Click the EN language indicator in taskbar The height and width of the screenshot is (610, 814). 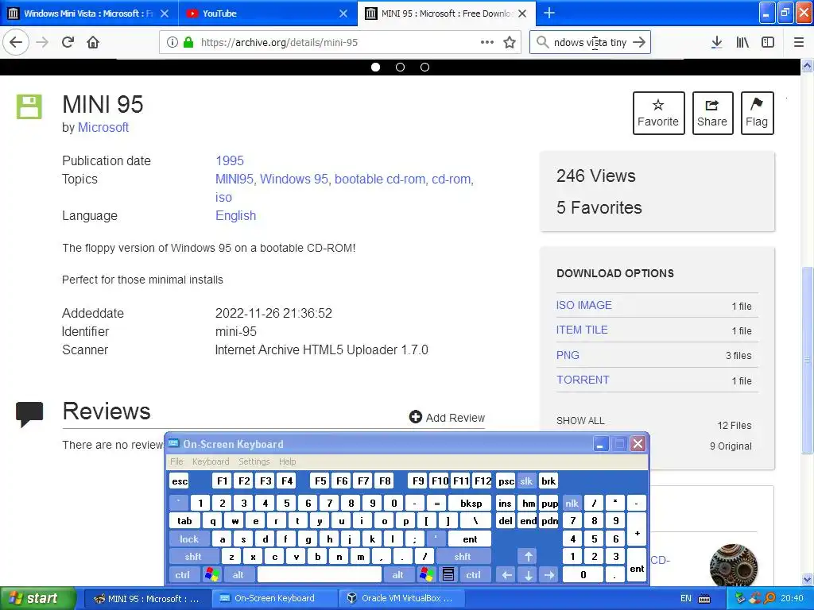[686, 598]
